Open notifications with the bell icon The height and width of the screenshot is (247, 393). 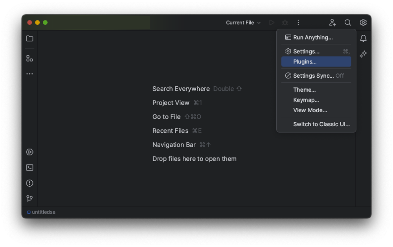[x=363, y=38]
